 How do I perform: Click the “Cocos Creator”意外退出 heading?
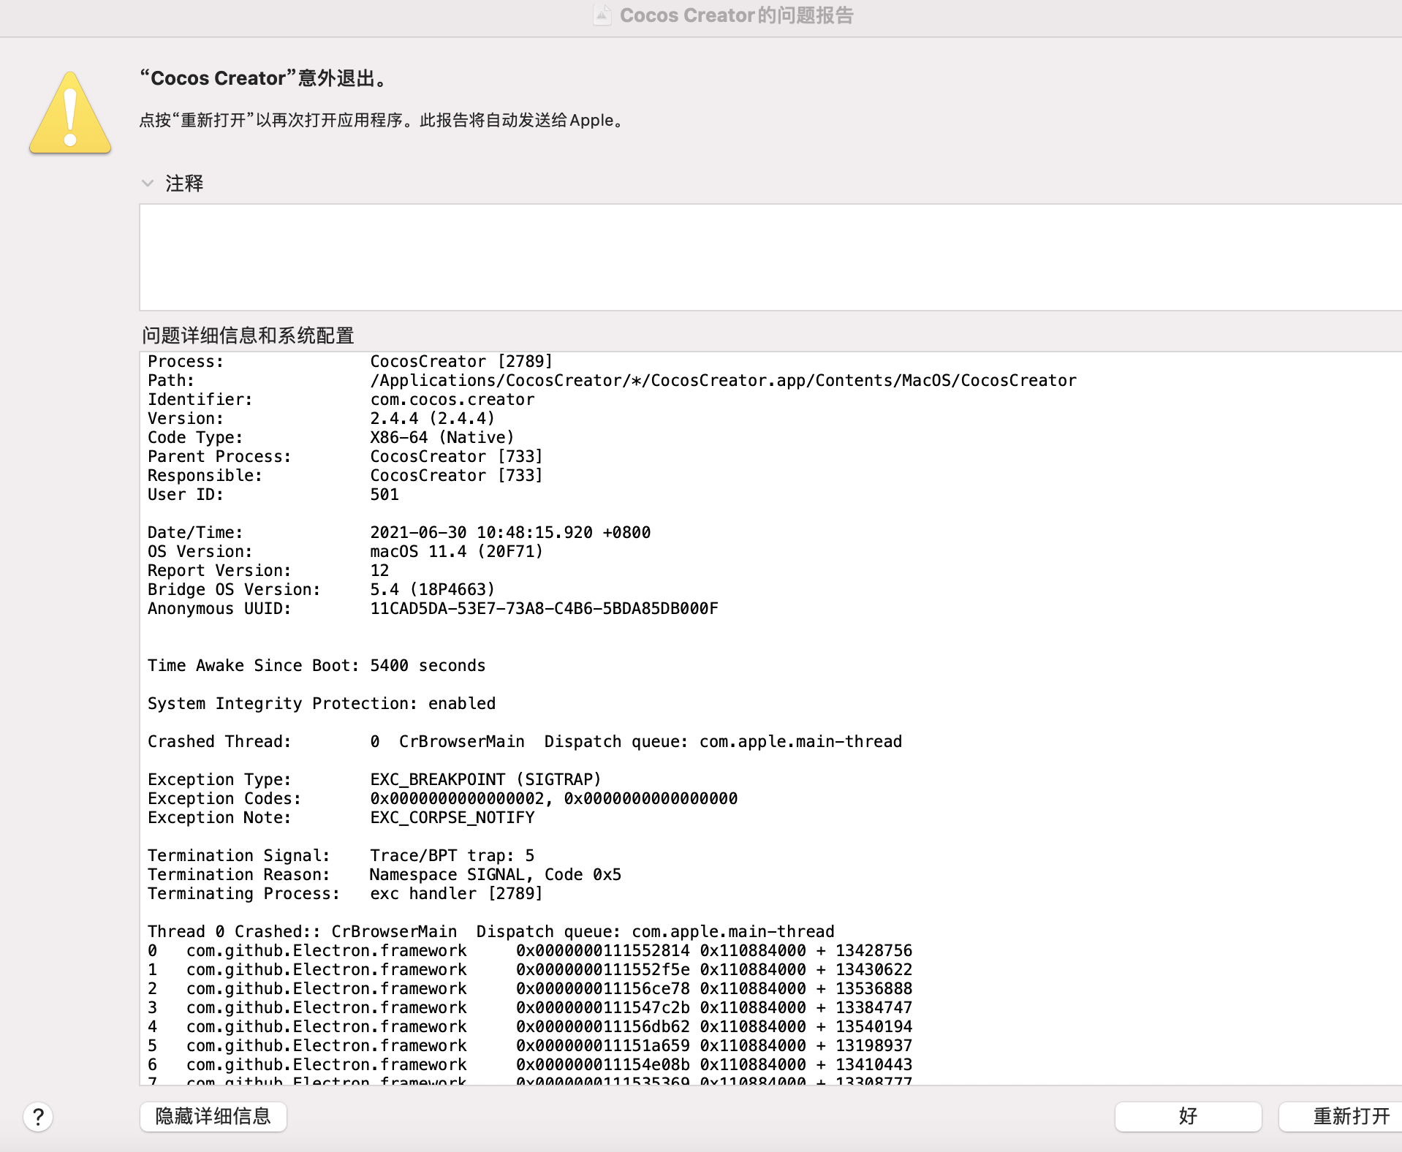pos(263,77)
